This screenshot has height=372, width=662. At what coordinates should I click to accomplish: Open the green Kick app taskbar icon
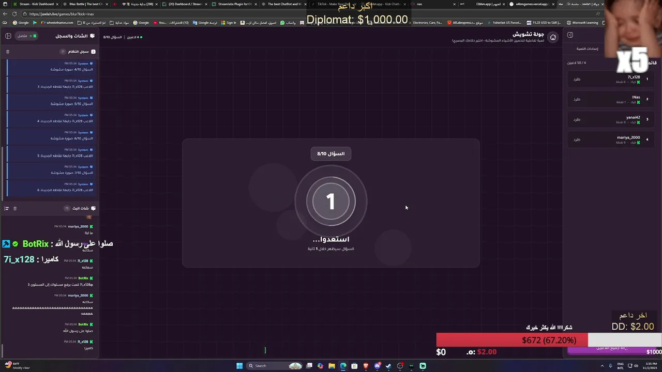click(x=423, y=366)
